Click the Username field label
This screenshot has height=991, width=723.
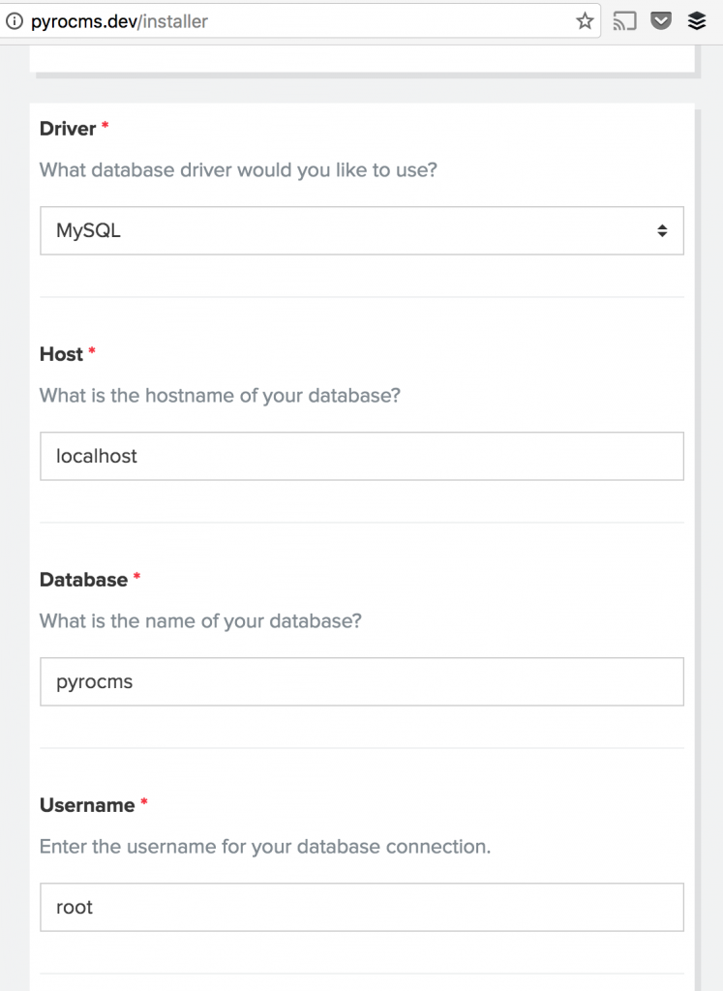87,805
